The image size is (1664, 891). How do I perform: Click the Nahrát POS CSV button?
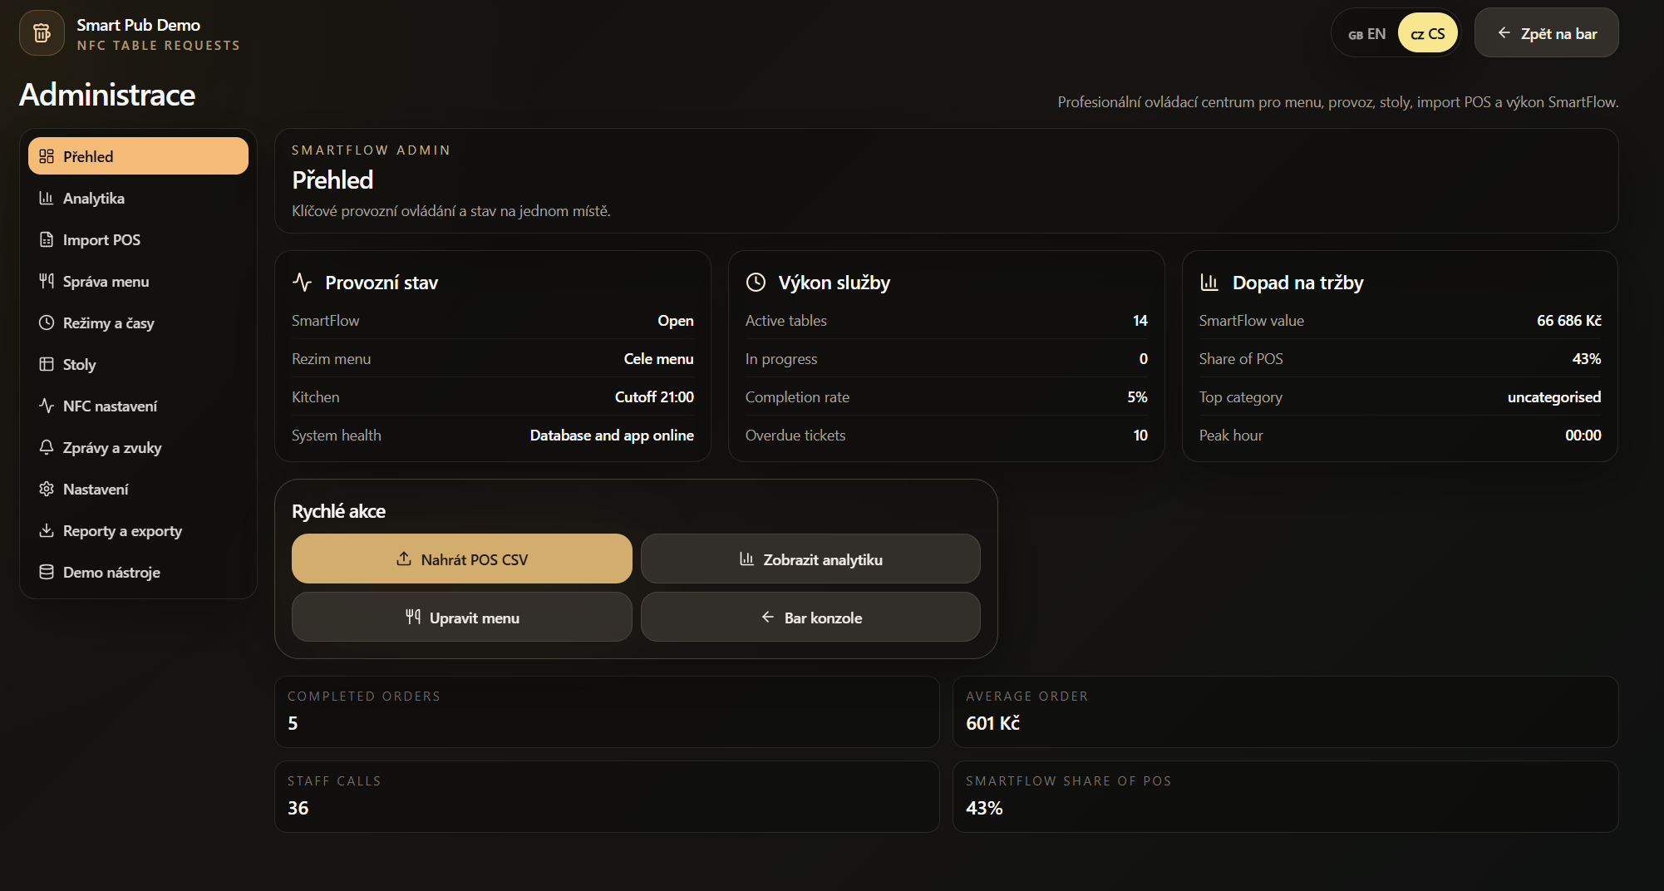pyautogui.click(x=462, y=559)
